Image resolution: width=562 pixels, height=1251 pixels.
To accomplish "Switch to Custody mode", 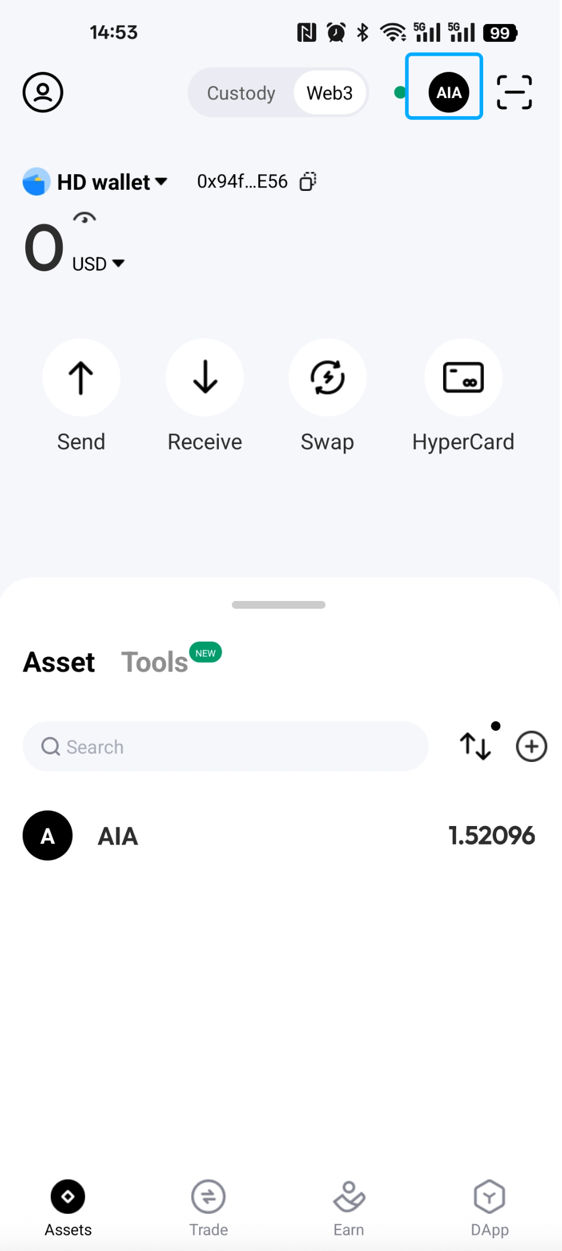I will pos(241,93).
